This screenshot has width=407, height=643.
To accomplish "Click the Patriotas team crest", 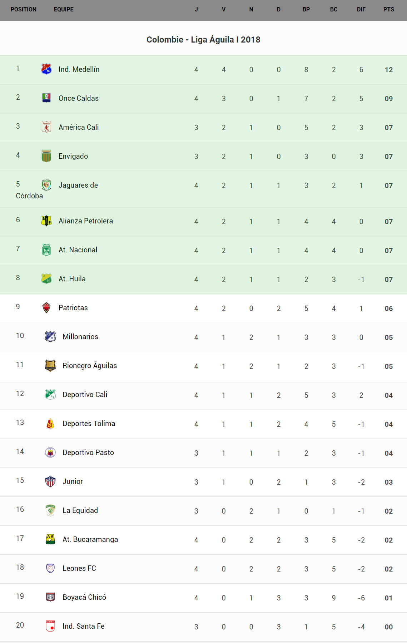I will (x=46, y=307).
